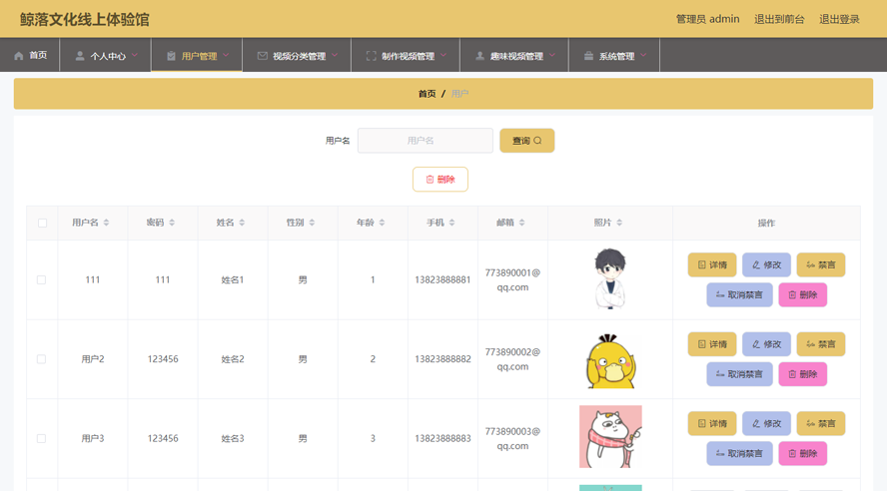Open the yellow duck photo of 用户2
The image size is (887, 491).
pos(610,360)
